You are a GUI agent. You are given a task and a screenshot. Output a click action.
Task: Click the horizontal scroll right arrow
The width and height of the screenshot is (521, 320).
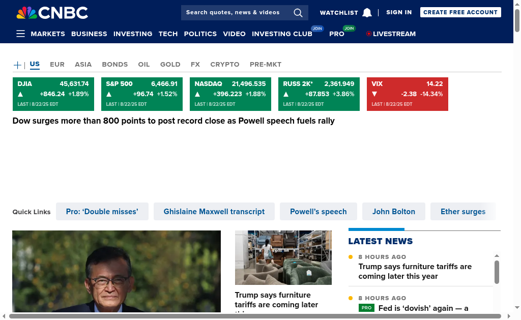tap(509, 316)
